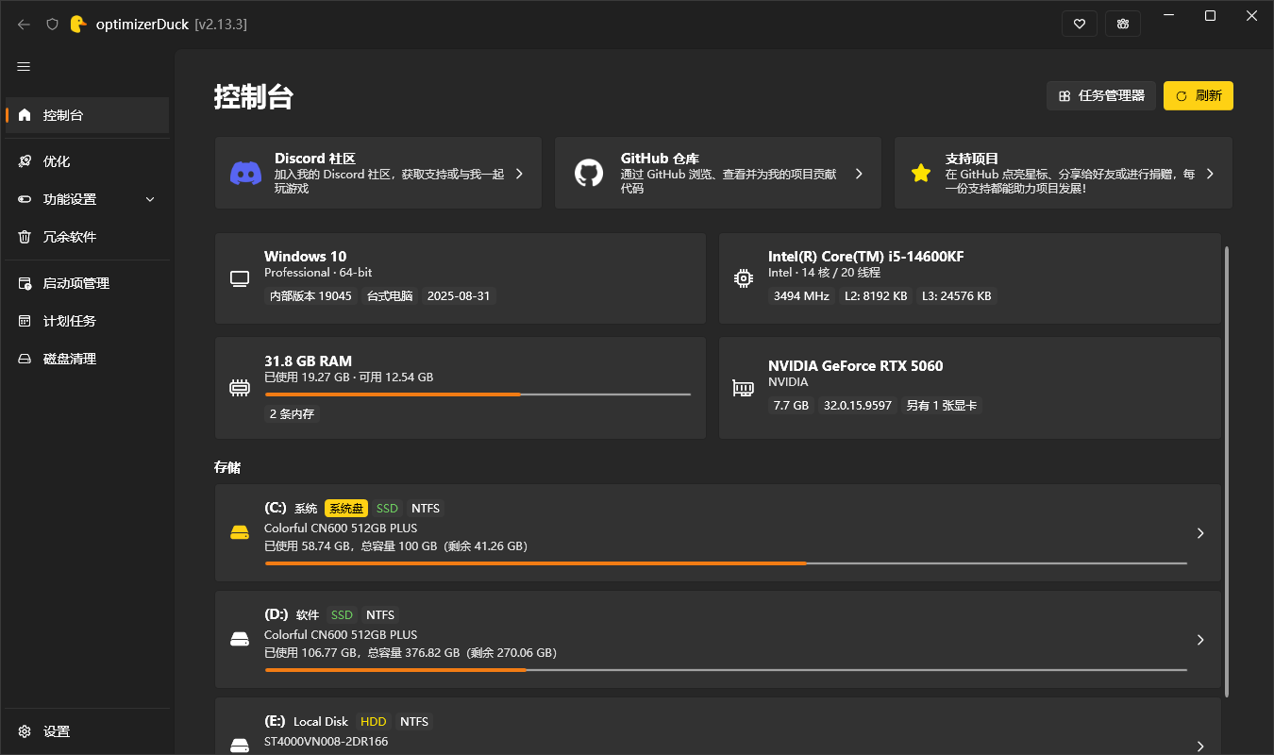Open the GitHub 仓库 link card

[x=718, y=173]
